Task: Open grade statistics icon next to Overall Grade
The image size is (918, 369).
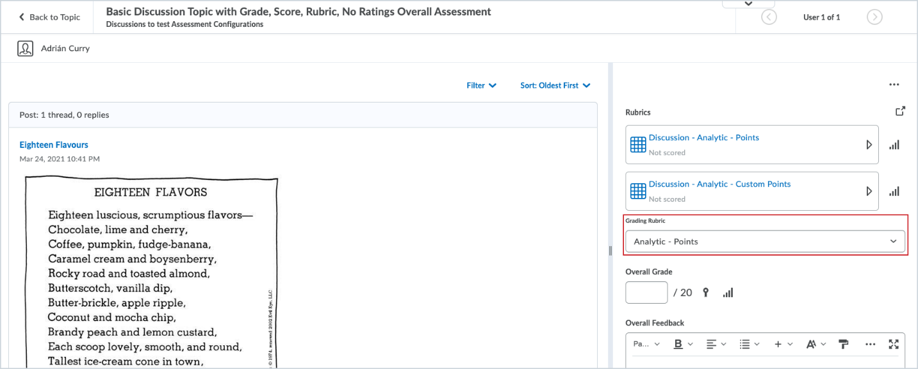Action: point(728,292)
